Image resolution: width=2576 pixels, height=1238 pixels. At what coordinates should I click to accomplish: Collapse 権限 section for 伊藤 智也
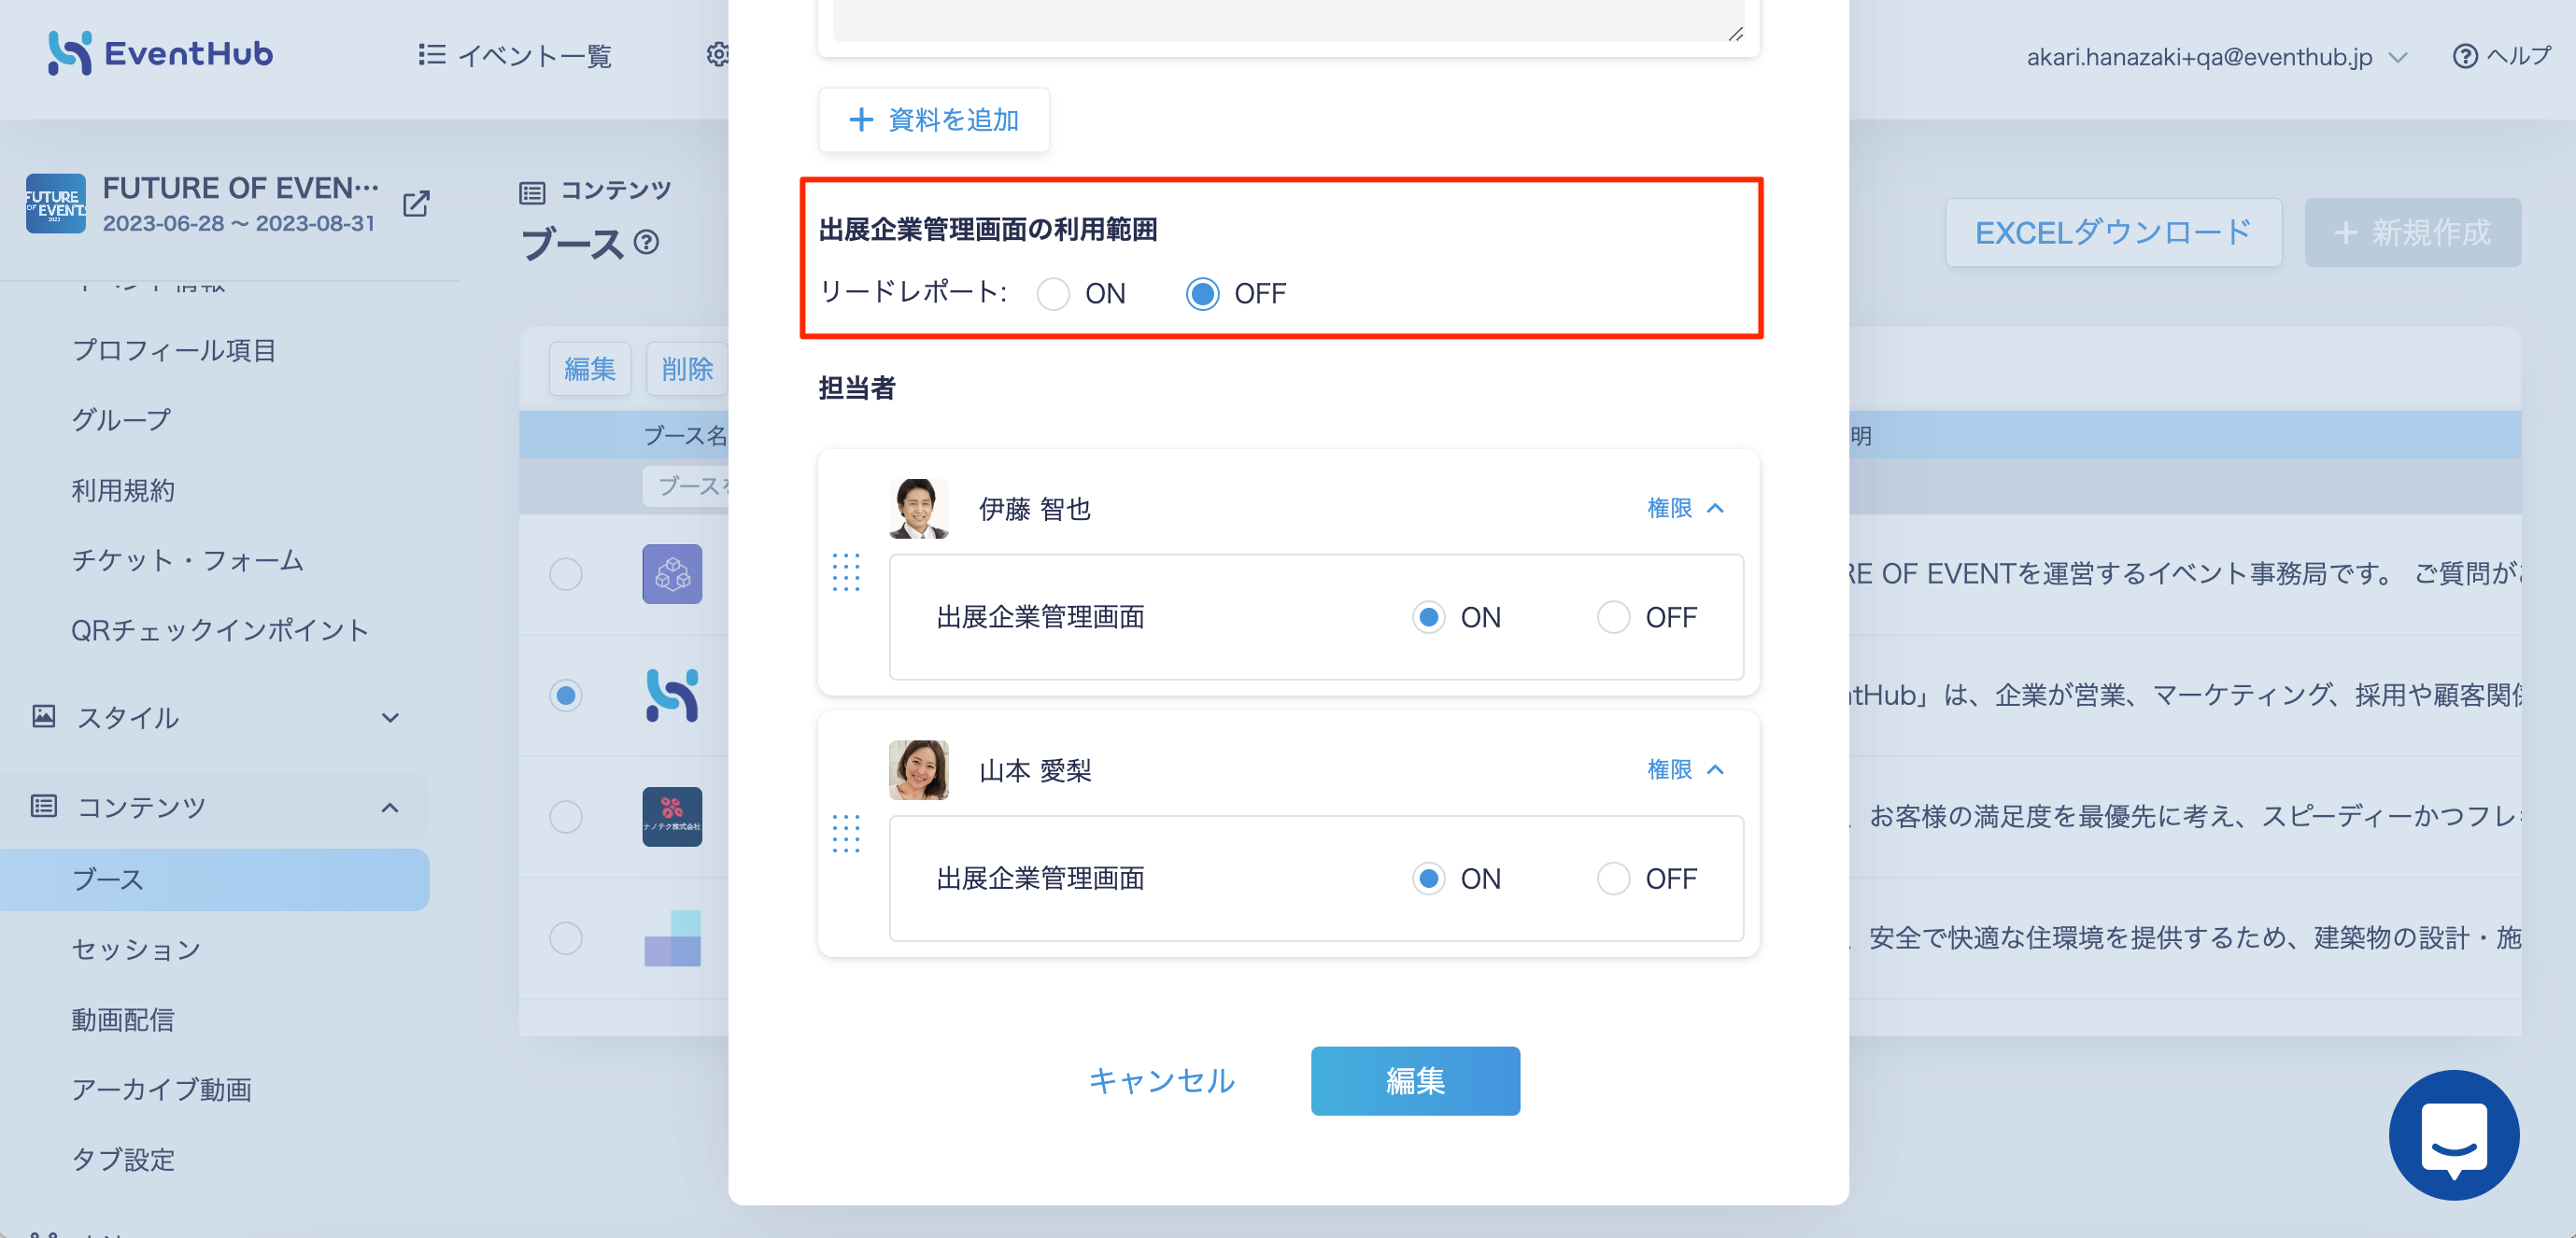pos(1685,508)
